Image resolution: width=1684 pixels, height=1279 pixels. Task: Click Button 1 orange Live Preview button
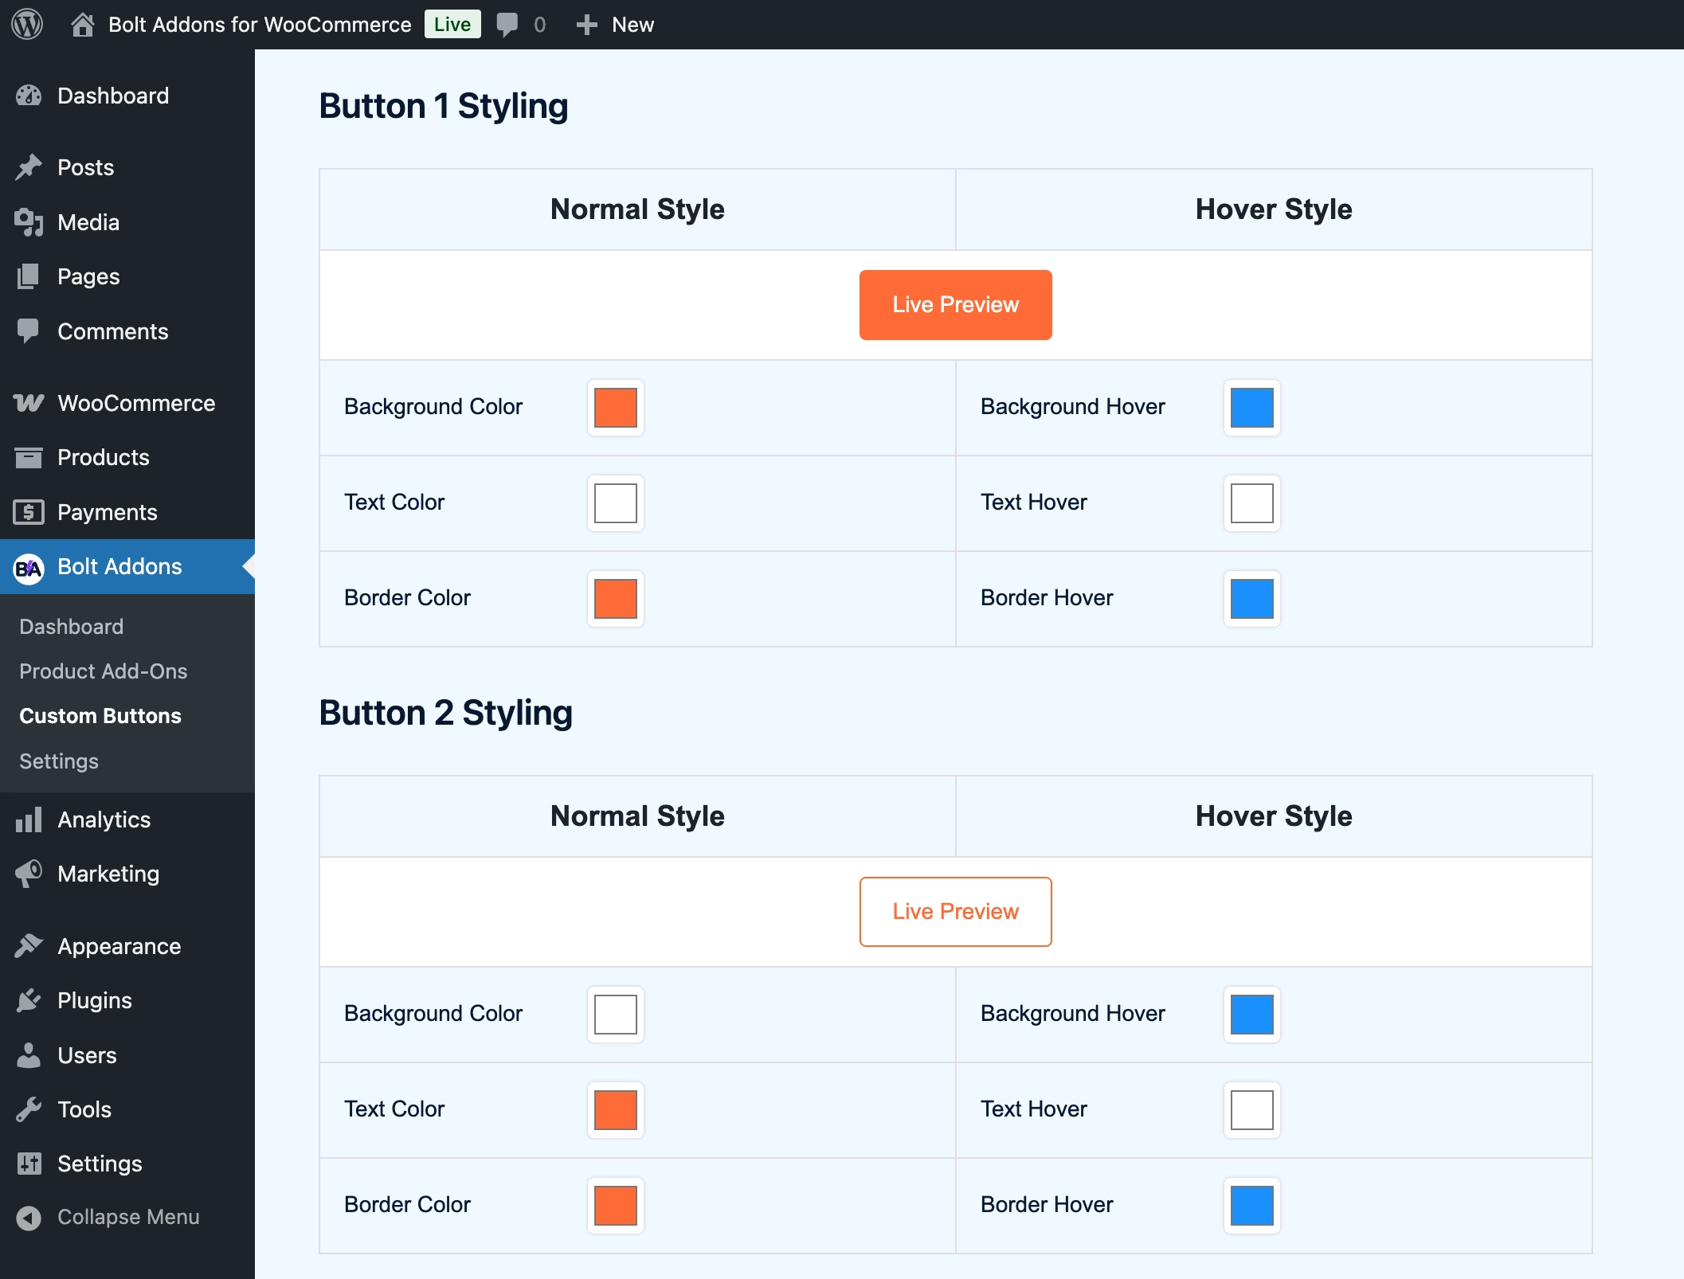(x=955, y=305)
